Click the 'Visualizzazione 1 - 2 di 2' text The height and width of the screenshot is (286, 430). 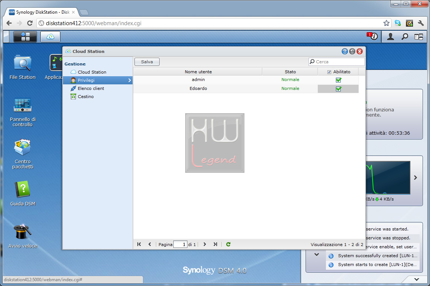(337, 244)
